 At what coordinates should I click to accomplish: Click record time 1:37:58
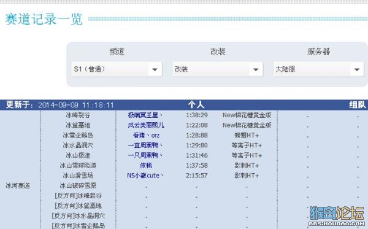tap(197, 166)
